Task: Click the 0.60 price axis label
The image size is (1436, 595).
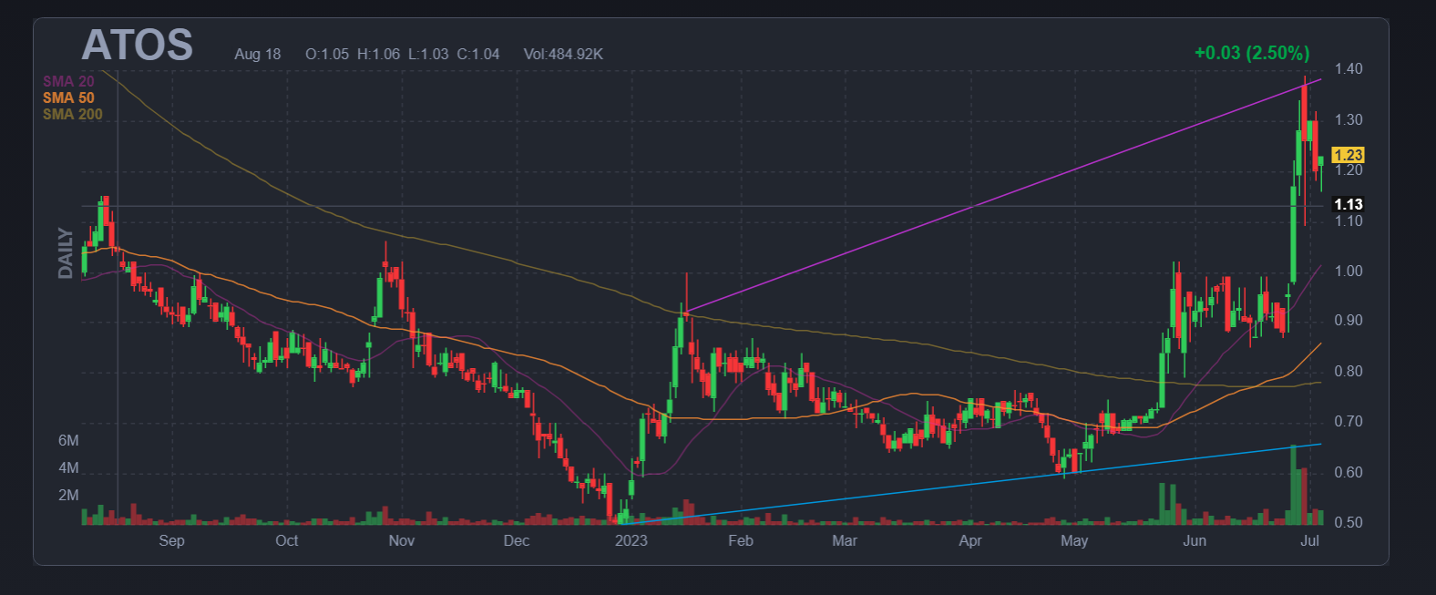Action: point(1349,473)
